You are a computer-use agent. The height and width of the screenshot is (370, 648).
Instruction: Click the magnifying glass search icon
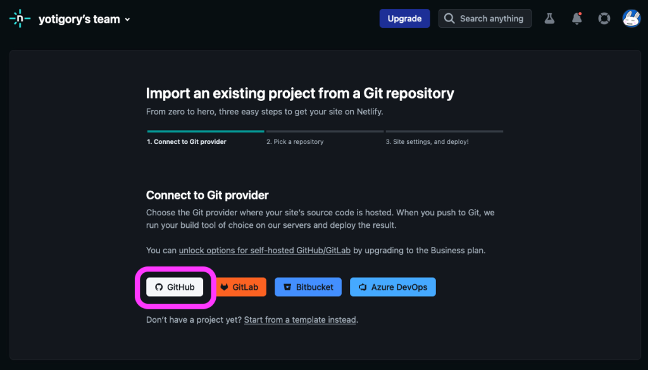click(x=449, y=18)
